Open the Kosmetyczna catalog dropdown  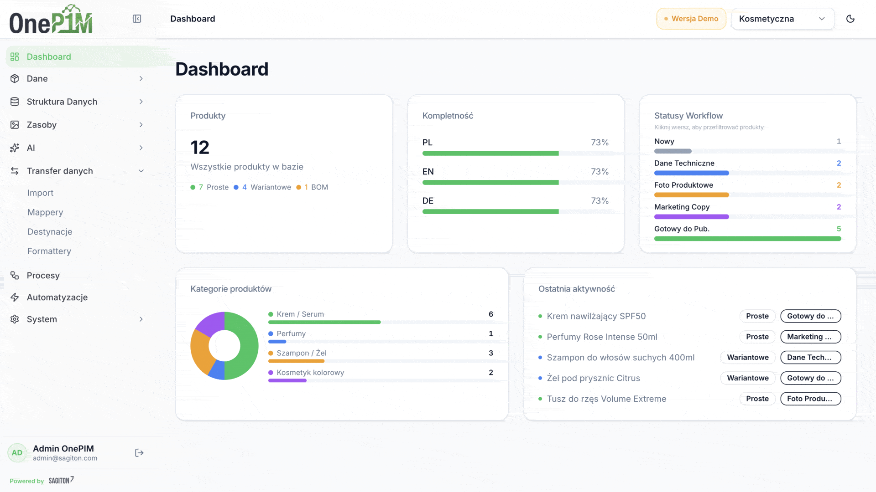782,19
